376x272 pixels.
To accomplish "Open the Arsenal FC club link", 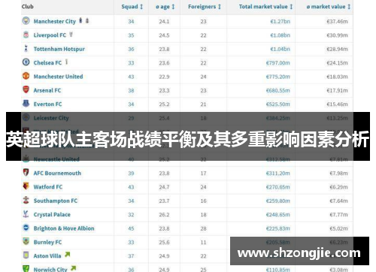I will click(47, 90).
